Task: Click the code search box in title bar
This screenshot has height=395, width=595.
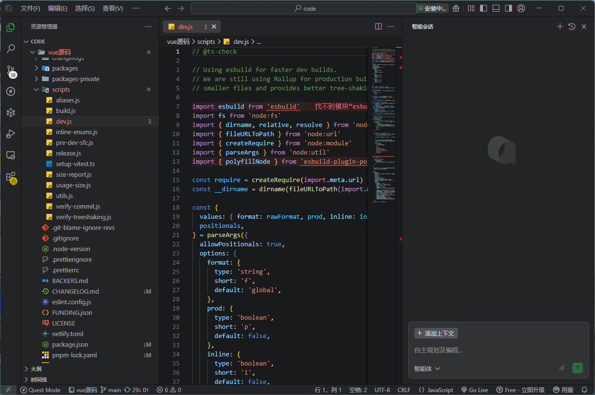Action: pos(303,8)
